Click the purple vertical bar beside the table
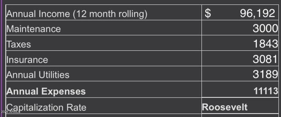Image resolution: width=281 pixels, height=117 pixels. (x=1, y=59)
